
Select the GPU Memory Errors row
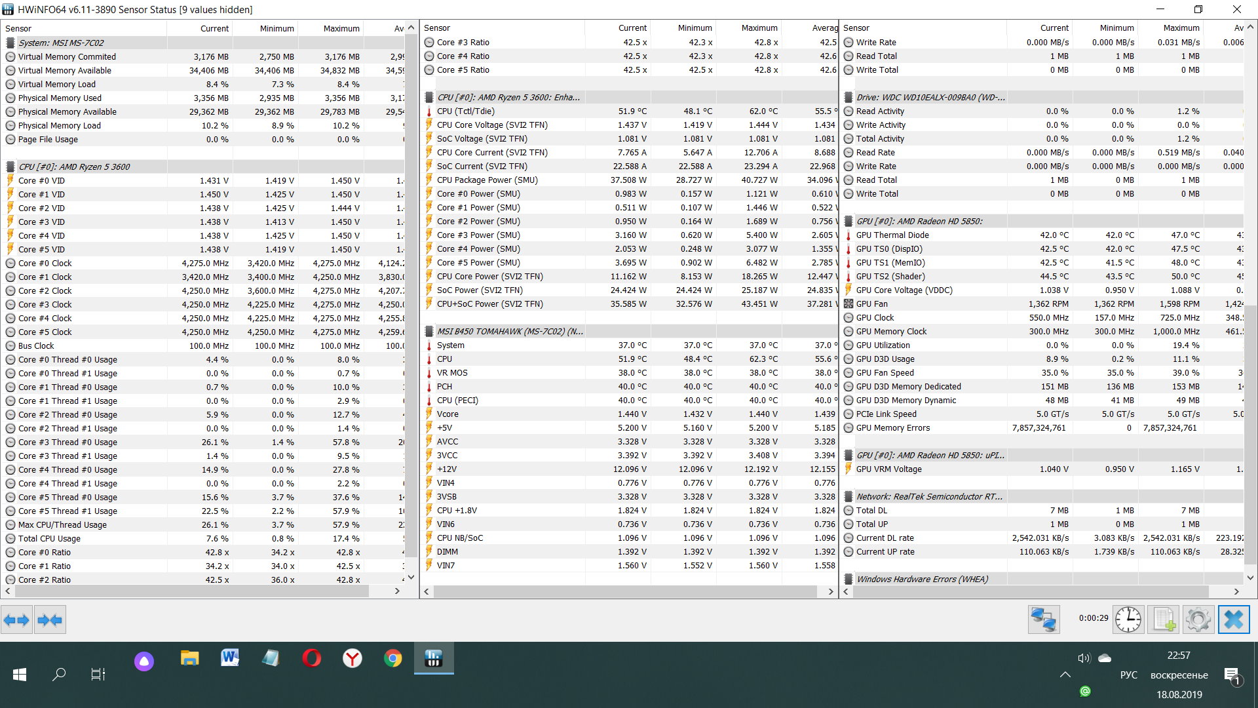pyautogui.click(x=892, y=428)
